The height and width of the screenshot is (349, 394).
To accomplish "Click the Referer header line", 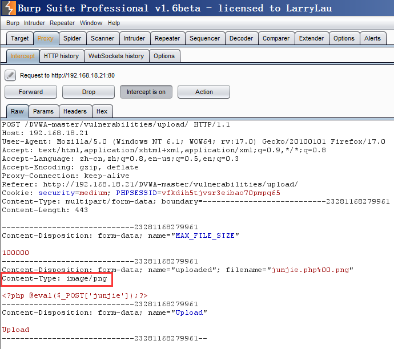I will point(150,184).
